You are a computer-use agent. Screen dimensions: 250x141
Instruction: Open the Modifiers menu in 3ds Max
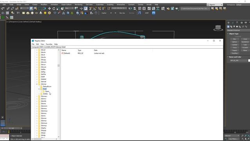point(44,5)
